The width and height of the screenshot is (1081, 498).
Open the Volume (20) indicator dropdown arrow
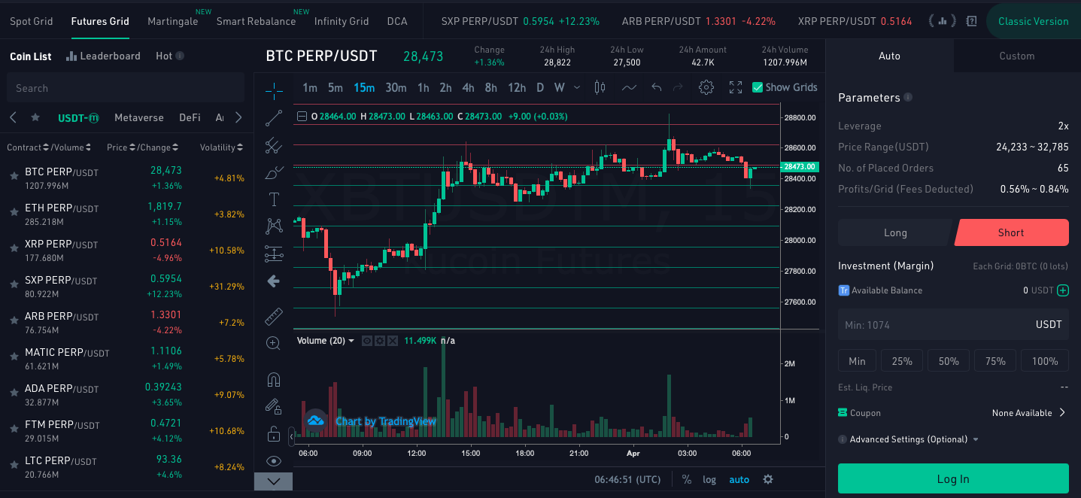click(351, 341)
